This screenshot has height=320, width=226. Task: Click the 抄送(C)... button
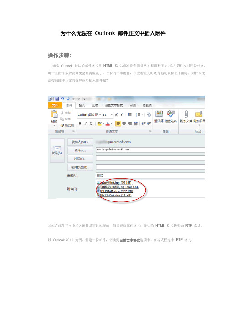tap(80, 159)
